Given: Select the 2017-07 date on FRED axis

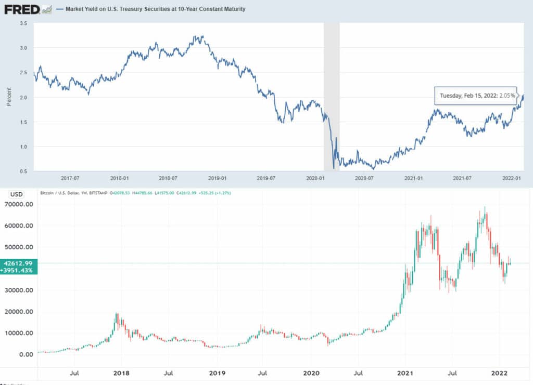Looking at the screenshot, I should tap(70, 178).
